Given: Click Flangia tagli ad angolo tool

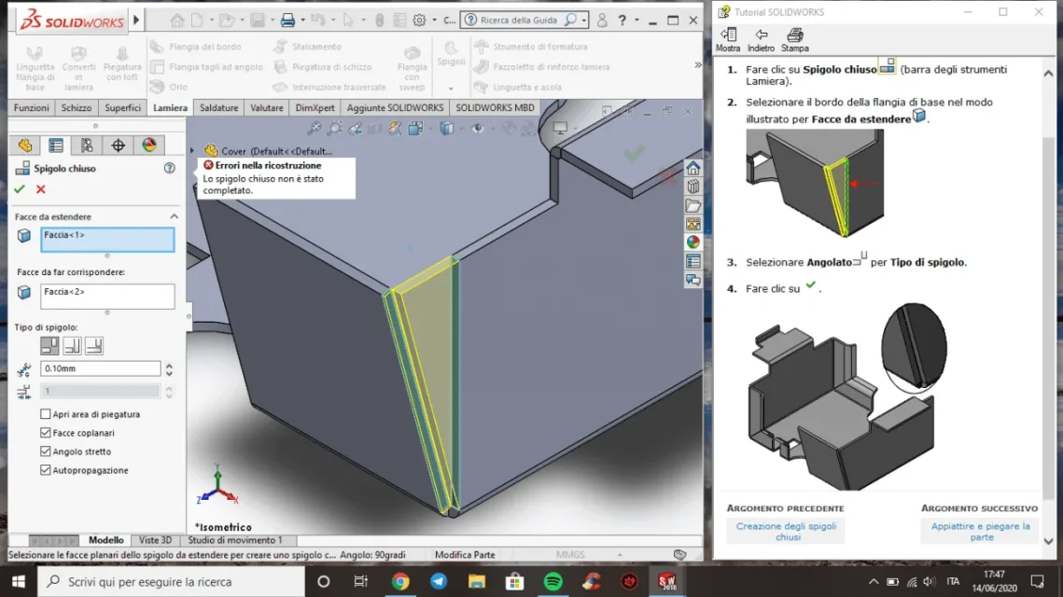Looking at the screenshot, I should (x=207, y=67).
